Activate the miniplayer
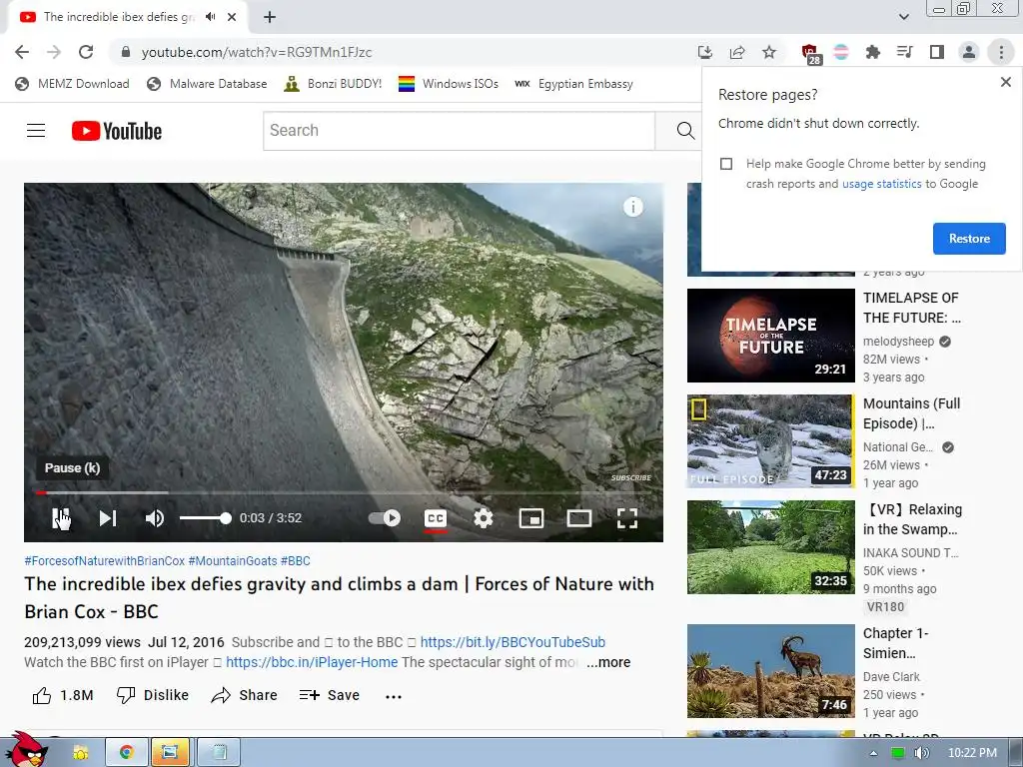 click(531, 518)
